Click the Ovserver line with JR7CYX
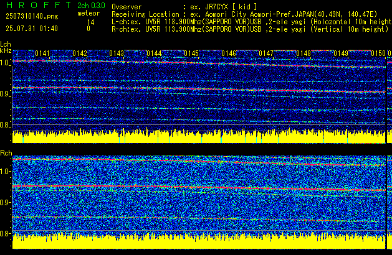392x255 pixels. click(184, 7)
